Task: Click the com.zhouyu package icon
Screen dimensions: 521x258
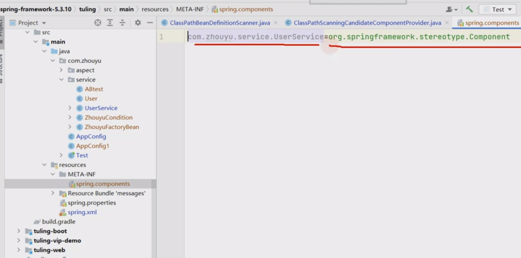Action: tap(62, 61)
